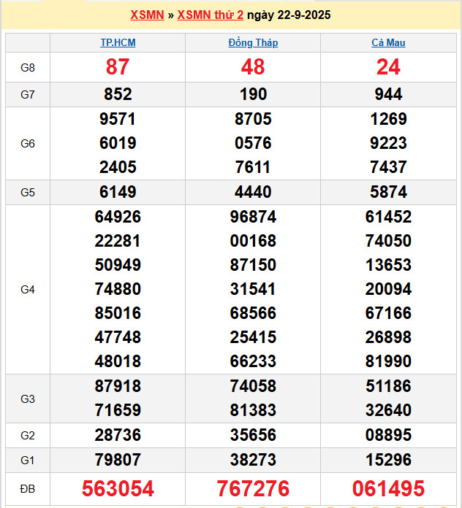This screenshot has height=508, width=462.
Task: Open the Cà Mau province link
Action: tap(388, 43)
